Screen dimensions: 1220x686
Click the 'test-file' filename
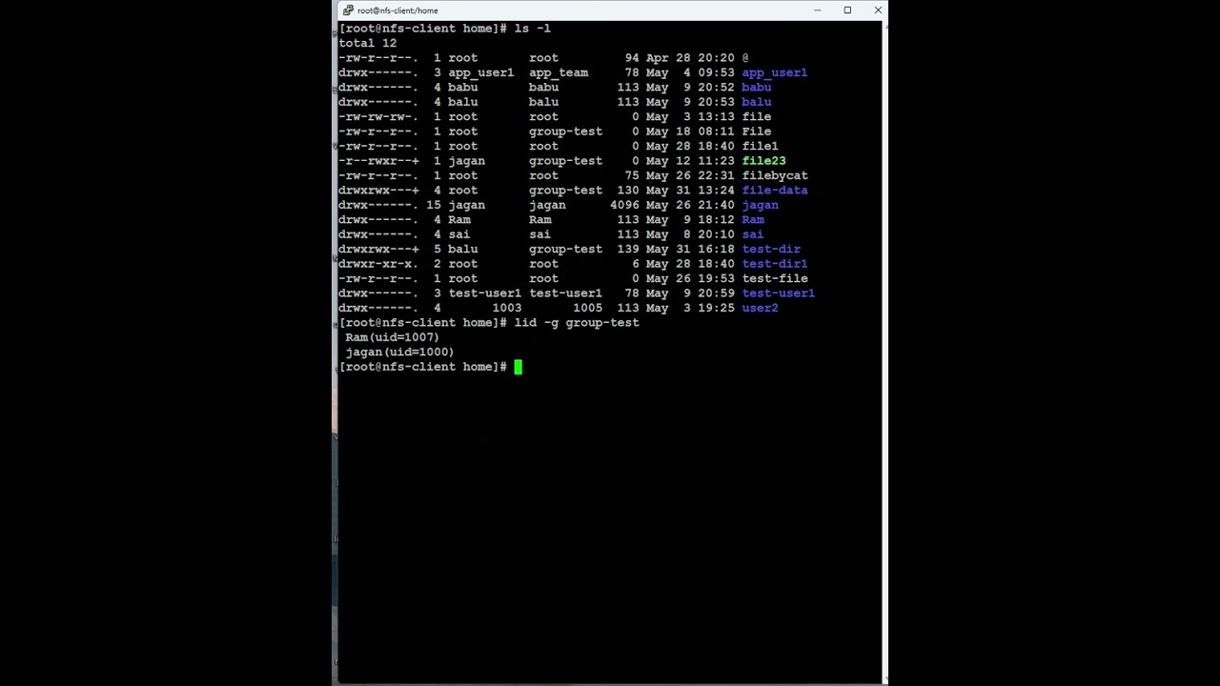tap(774, 278)
